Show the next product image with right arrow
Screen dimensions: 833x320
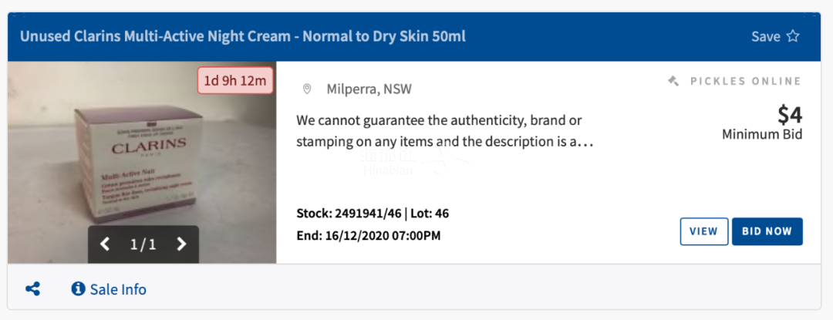(x=182, y=244)
